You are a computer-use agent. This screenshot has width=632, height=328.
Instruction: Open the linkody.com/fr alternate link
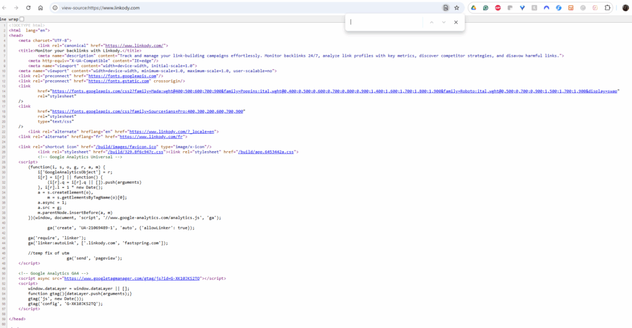tap(151, 136)
